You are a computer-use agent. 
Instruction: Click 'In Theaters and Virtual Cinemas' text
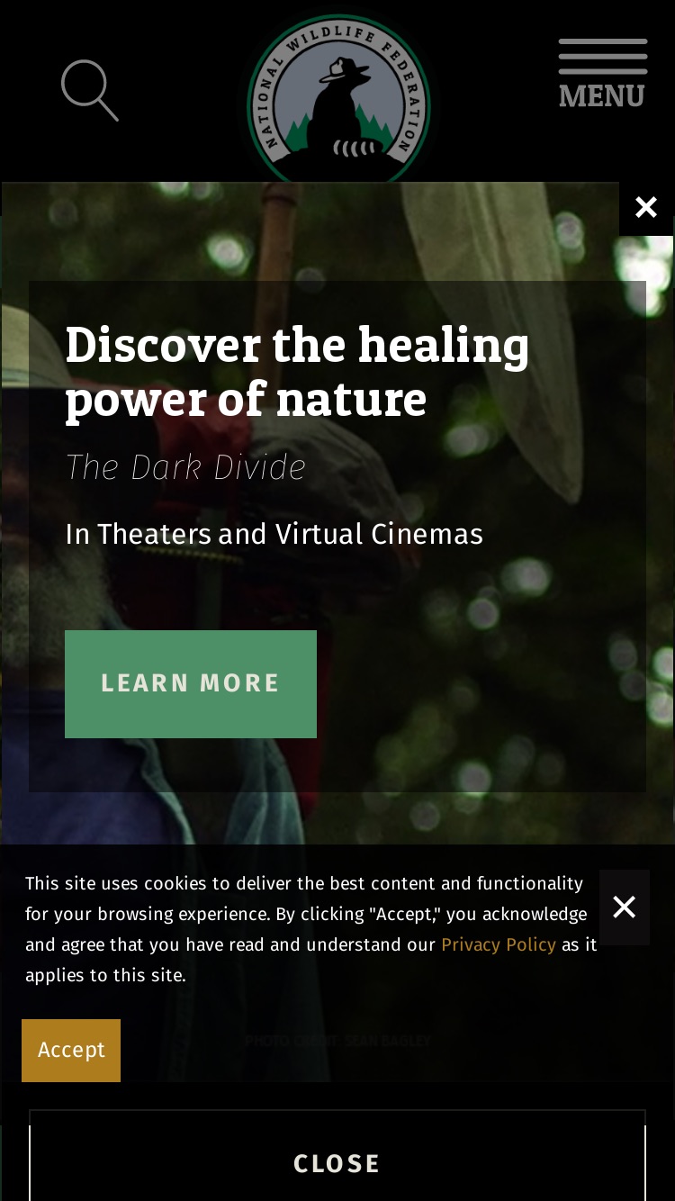pos(274,534)
